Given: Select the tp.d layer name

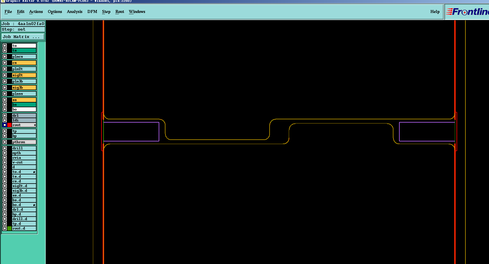Looking at the screenshot, I should 24,224.
